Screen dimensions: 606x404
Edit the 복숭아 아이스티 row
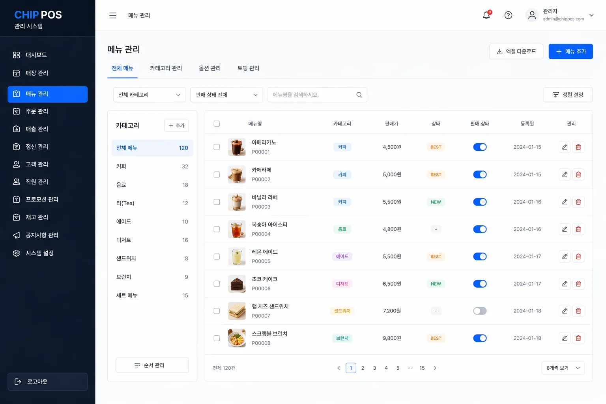(x=565, y=229)
